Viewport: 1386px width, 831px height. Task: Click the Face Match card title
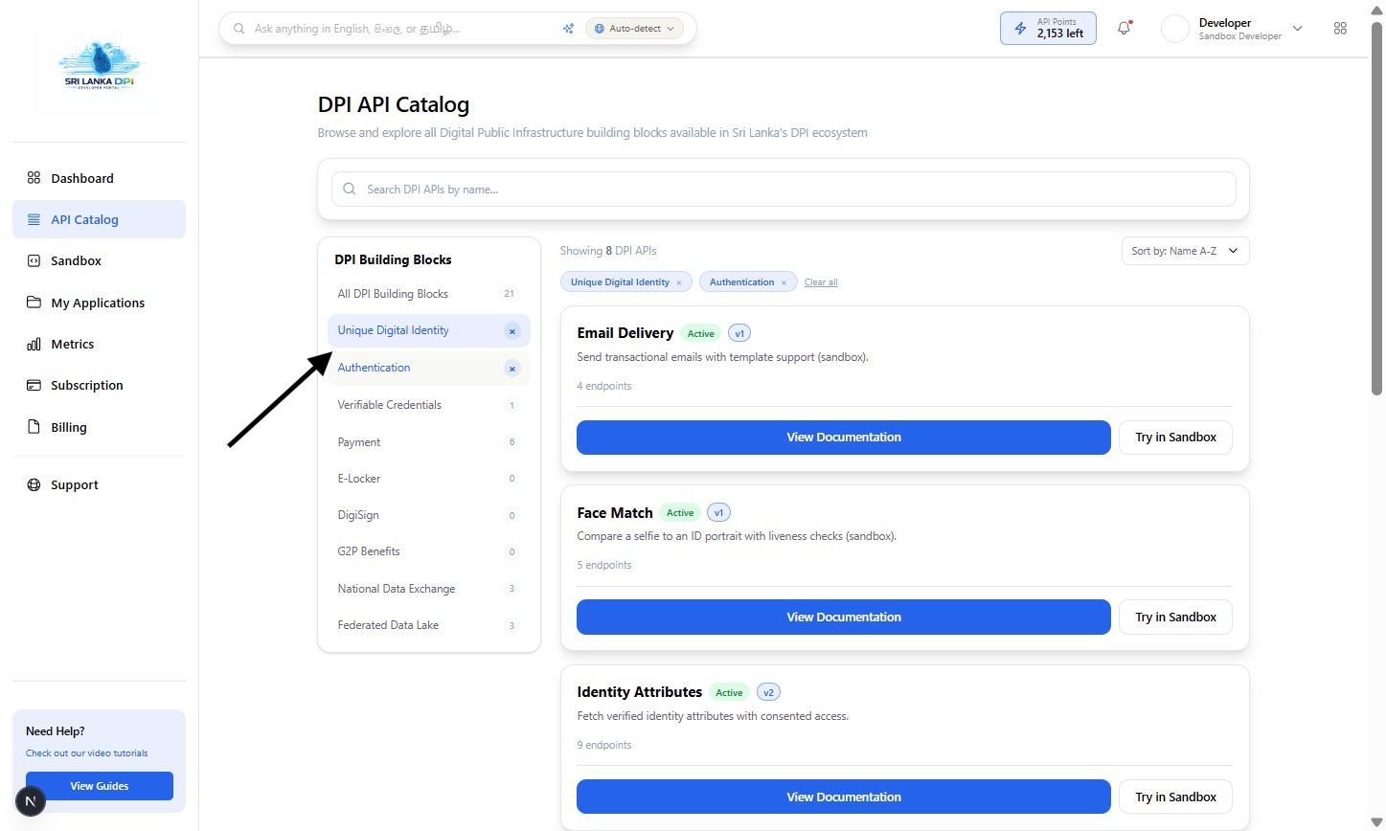[615, 513]
